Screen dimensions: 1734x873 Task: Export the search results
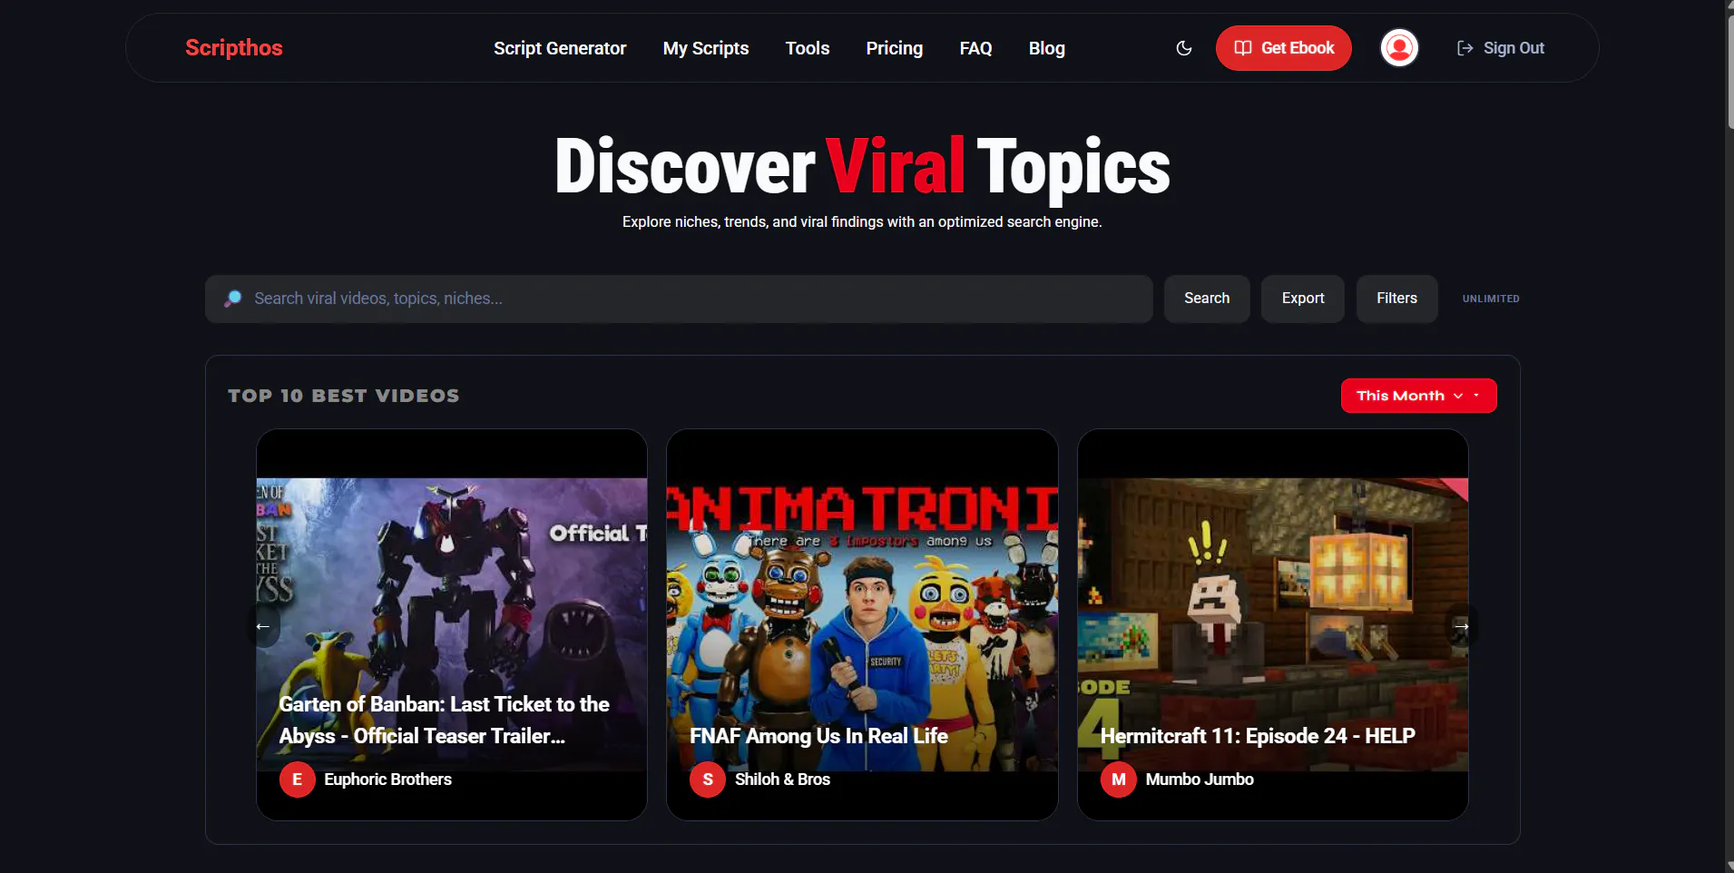1303,299
